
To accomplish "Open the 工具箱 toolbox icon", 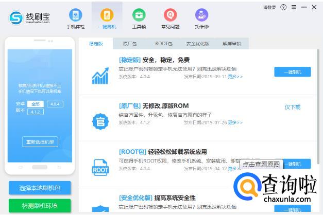I will pos(139,19).
